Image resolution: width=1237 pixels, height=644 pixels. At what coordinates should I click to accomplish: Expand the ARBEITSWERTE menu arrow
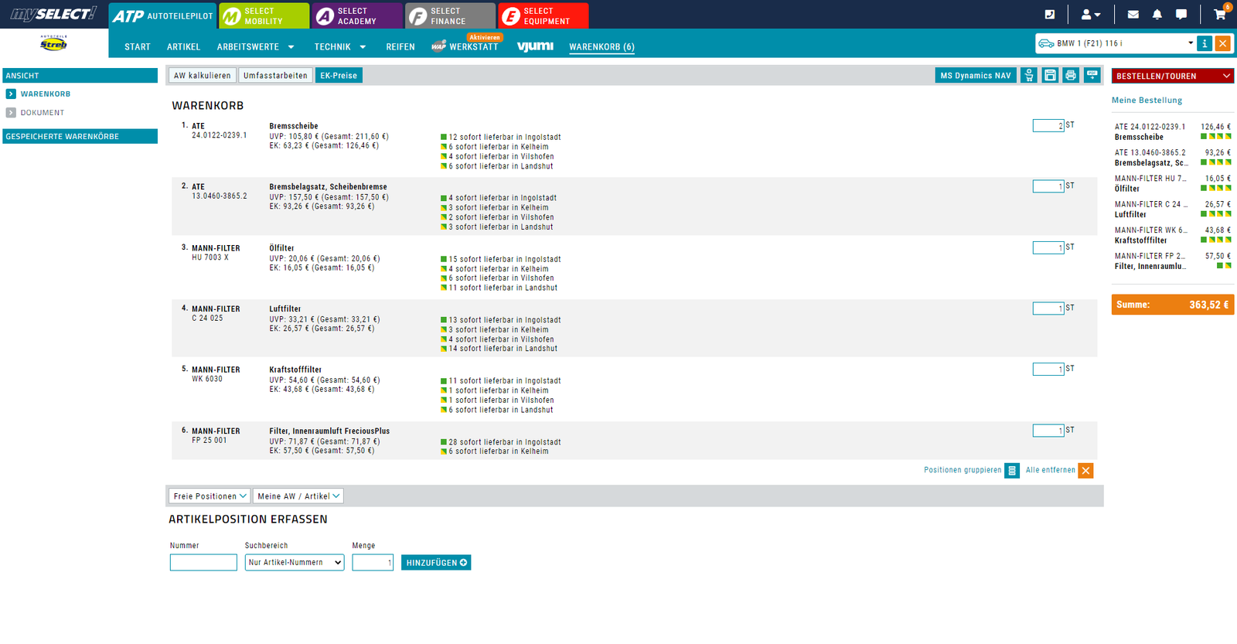[x=291, y=47]
